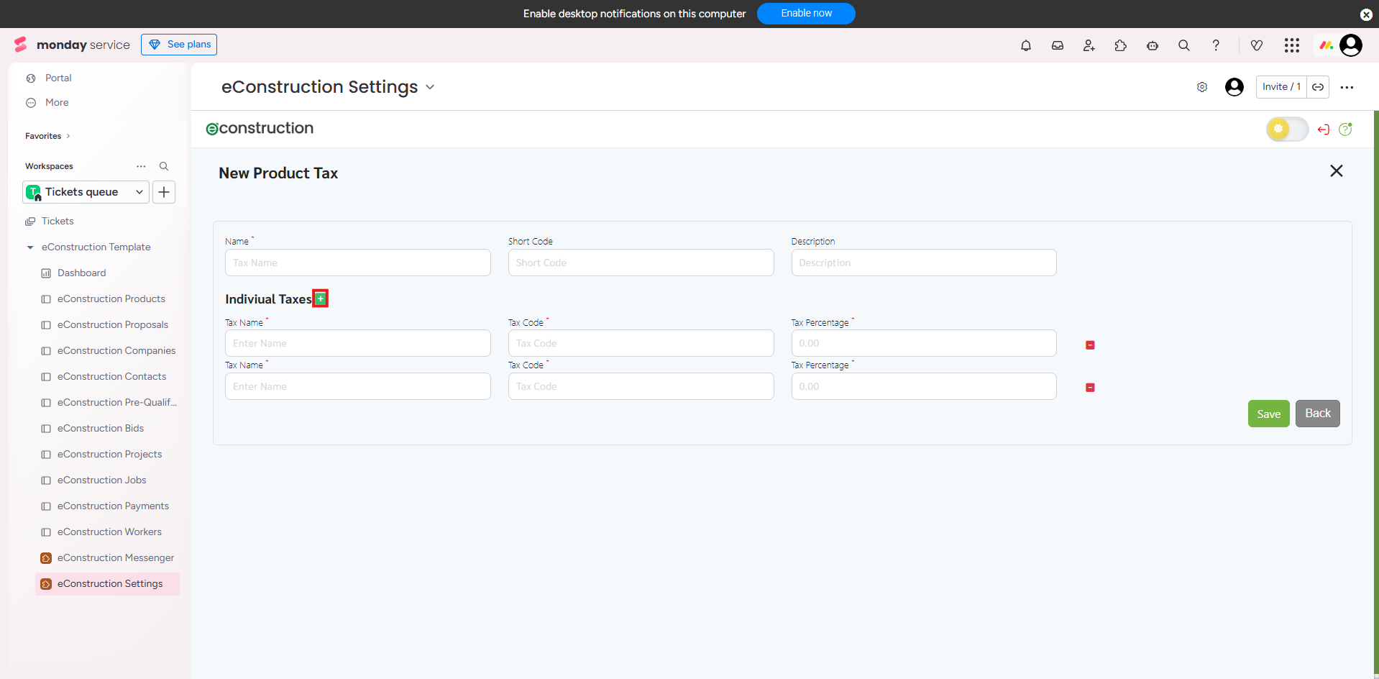Open the inbox tray icon

tap(1057, 45)
